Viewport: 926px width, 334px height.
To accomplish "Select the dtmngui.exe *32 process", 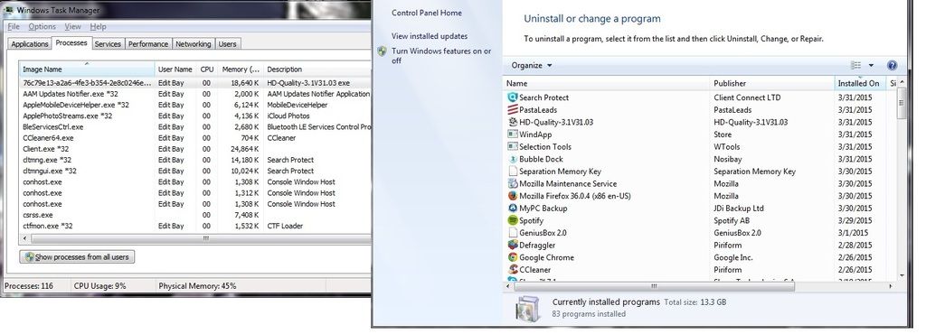I will point(196,171).
